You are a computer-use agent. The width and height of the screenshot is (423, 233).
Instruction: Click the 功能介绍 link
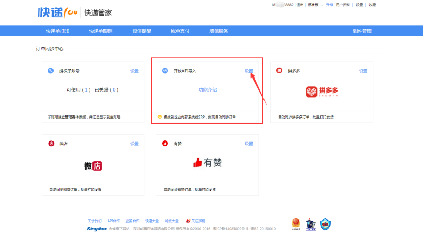pos(207,90)
